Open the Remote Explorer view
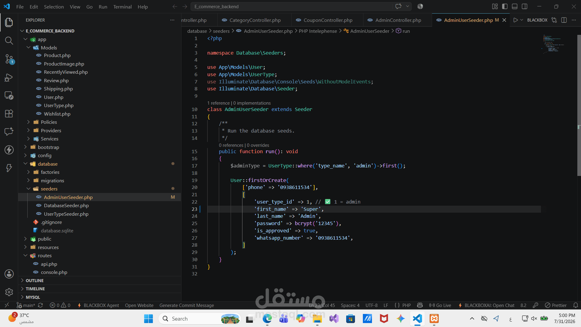Screen dimensions: 581x327 pos(9,96)
